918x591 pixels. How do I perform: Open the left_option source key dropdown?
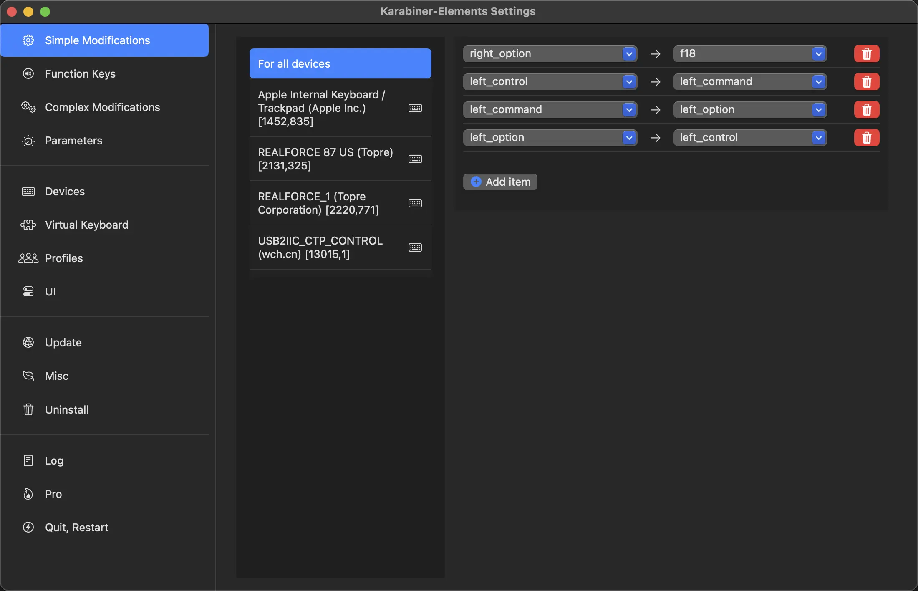pos(550,137)
